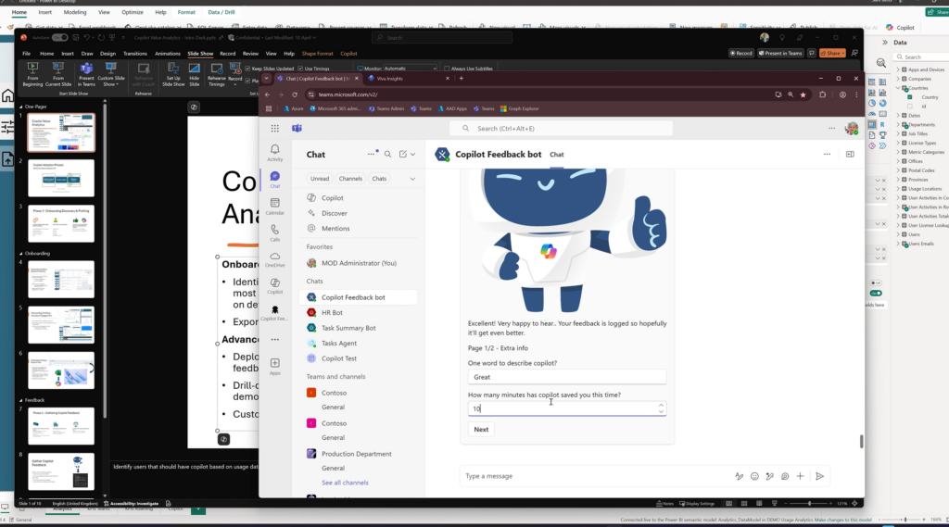Click the Type a message box
The height and width of the screenshot is (527, 949).
[596, 476]
